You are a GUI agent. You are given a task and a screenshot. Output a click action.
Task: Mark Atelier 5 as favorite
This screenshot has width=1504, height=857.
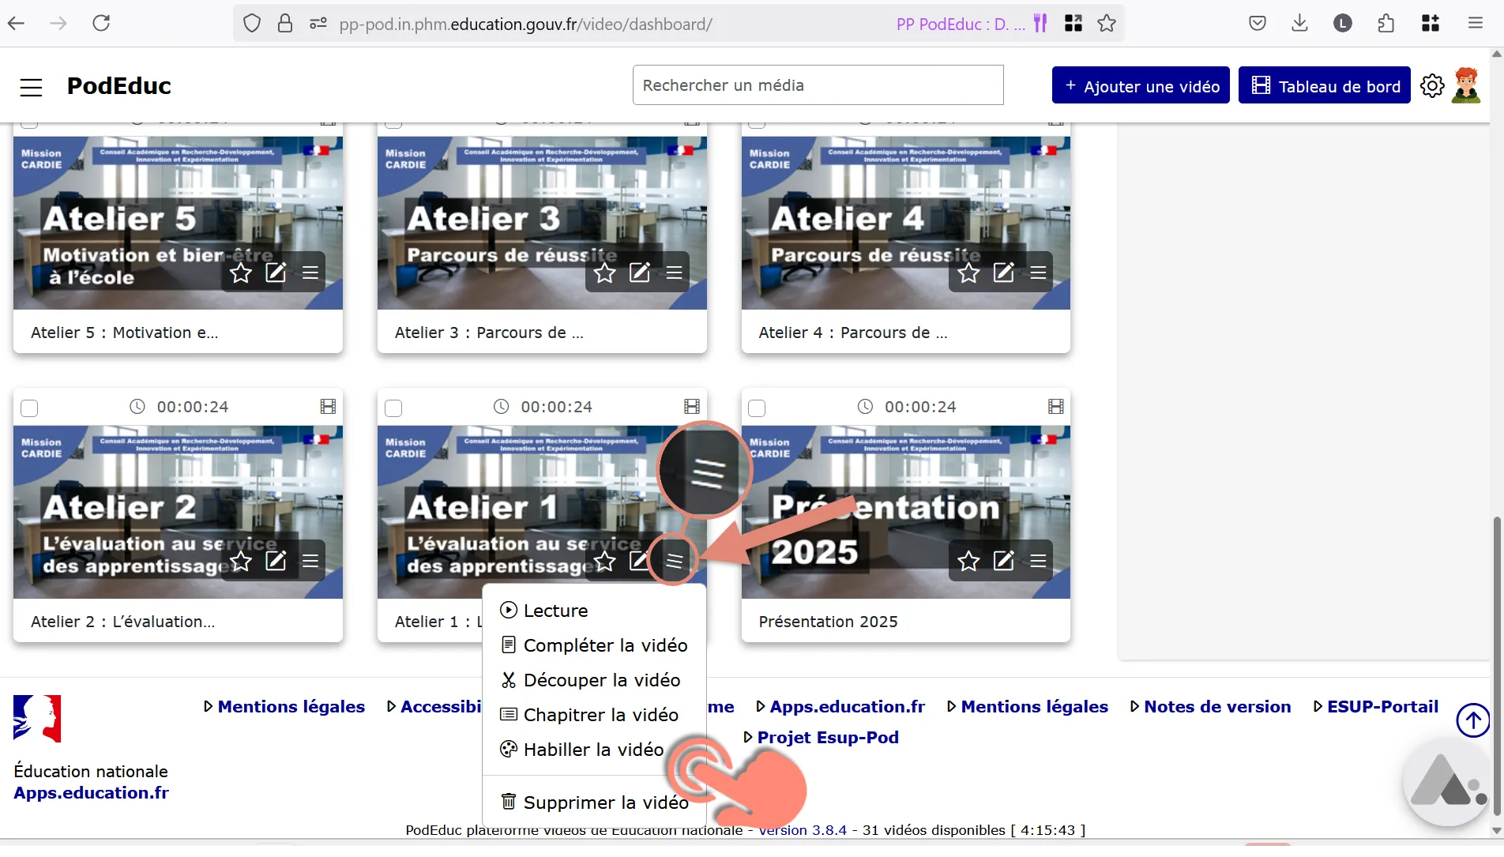click(x=241, y=273)
